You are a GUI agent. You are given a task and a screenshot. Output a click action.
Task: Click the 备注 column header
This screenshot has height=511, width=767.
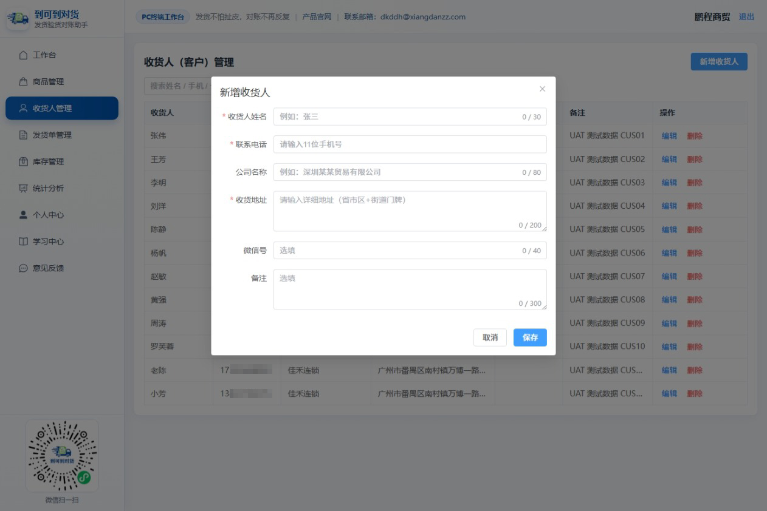[577, 113]
